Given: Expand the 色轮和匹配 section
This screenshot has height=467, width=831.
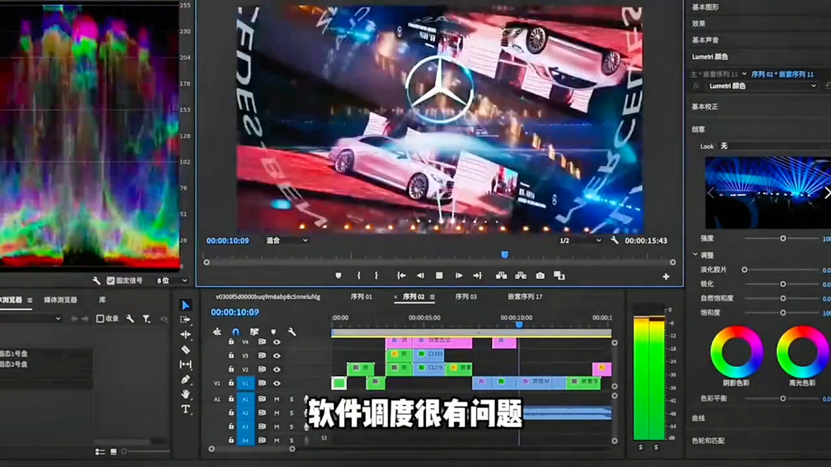Looking at the screenshot, I should 708,440.
